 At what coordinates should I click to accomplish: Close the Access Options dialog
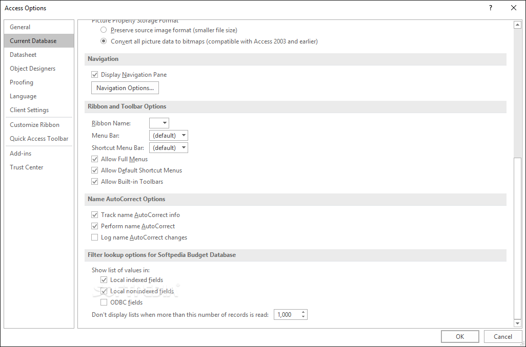[514, 8]
